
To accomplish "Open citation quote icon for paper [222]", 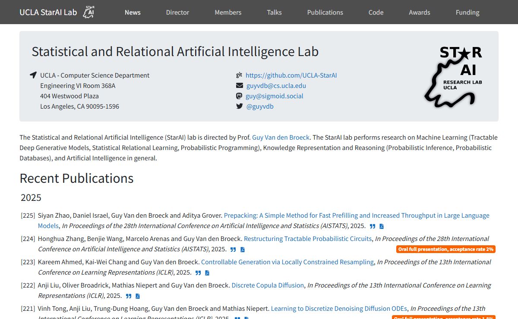I will tap(129, 296).
